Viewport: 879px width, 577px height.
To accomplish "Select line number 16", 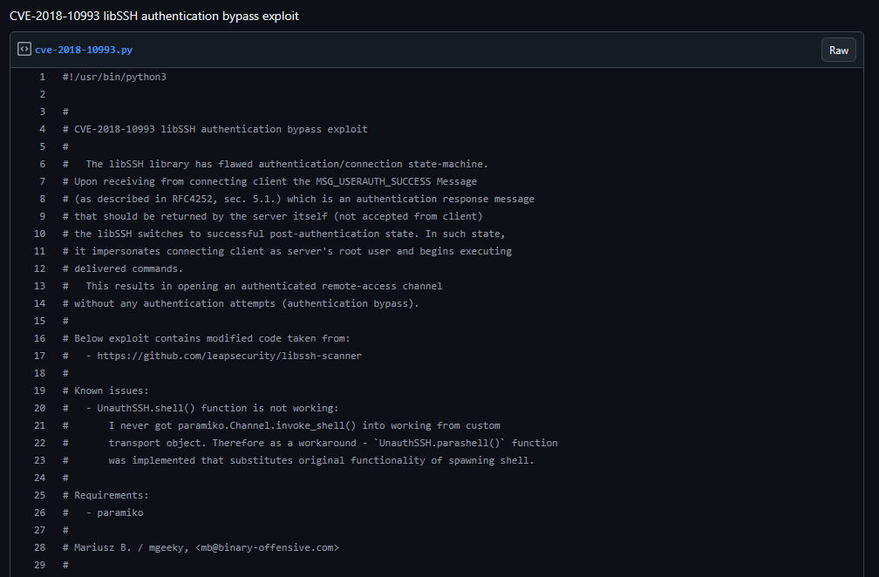I will pyautogui.click(x=40, y=338).
